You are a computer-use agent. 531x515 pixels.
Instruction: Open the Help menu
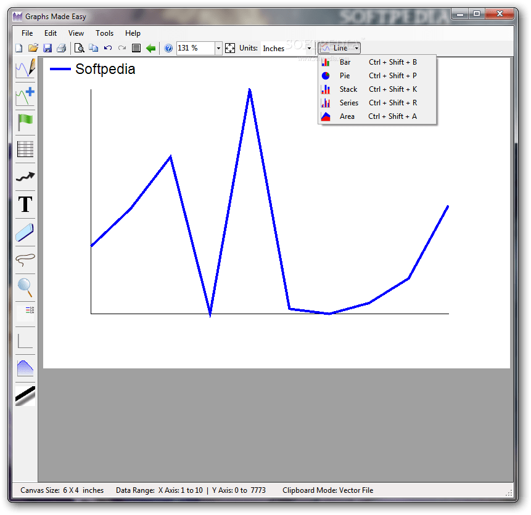(133, 33)
